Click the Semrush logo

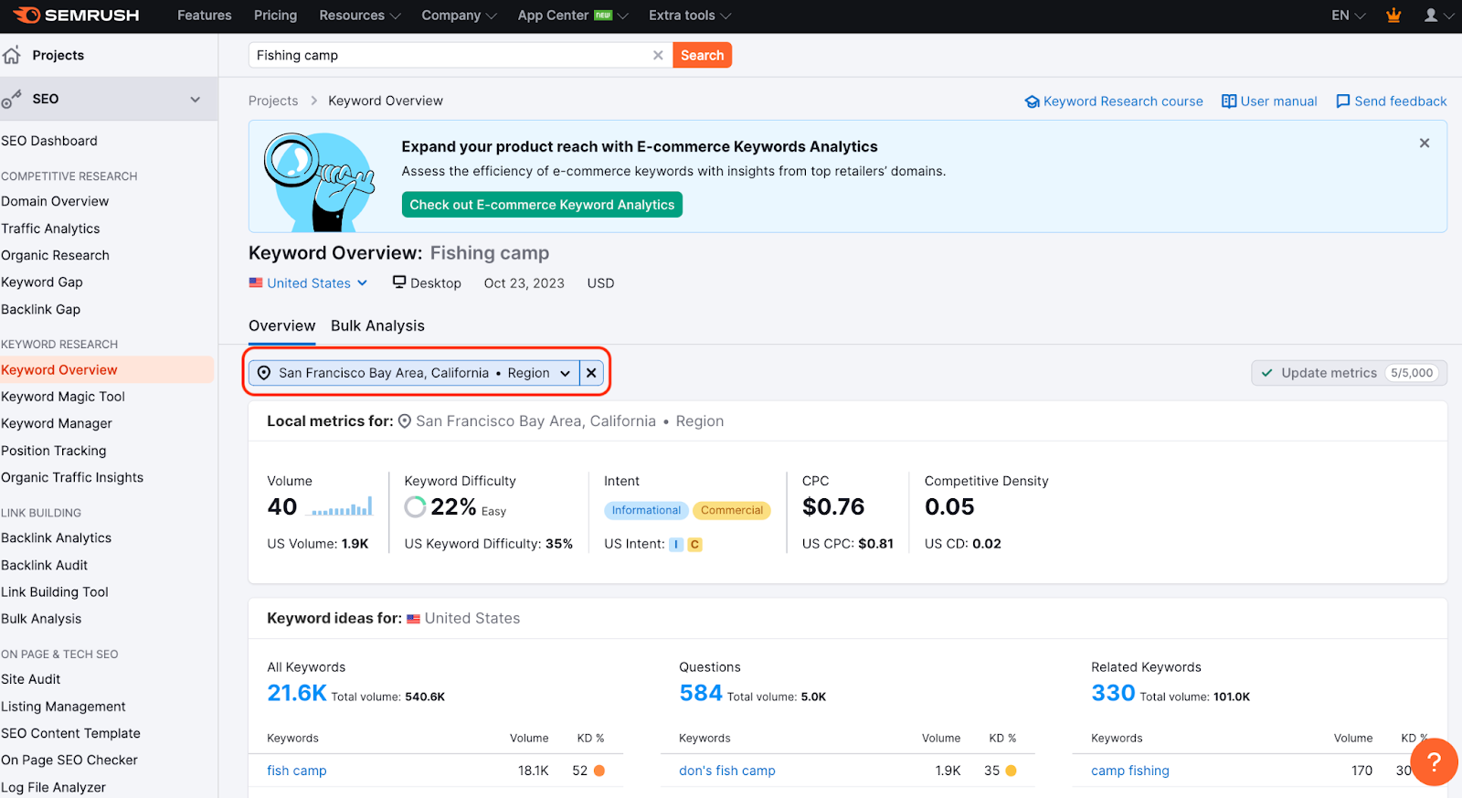click(76, 16)
